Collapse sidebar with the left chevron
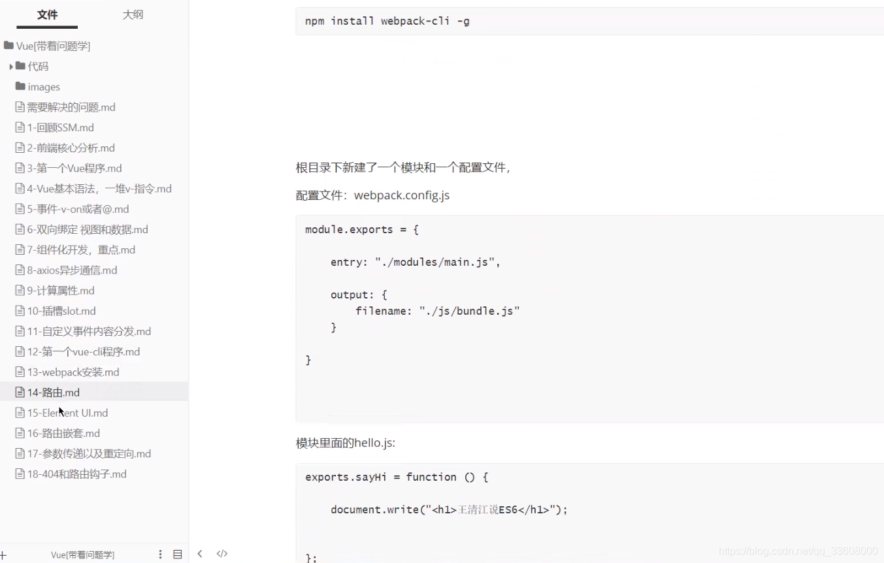884x563 pixels. tap(200, 554)
